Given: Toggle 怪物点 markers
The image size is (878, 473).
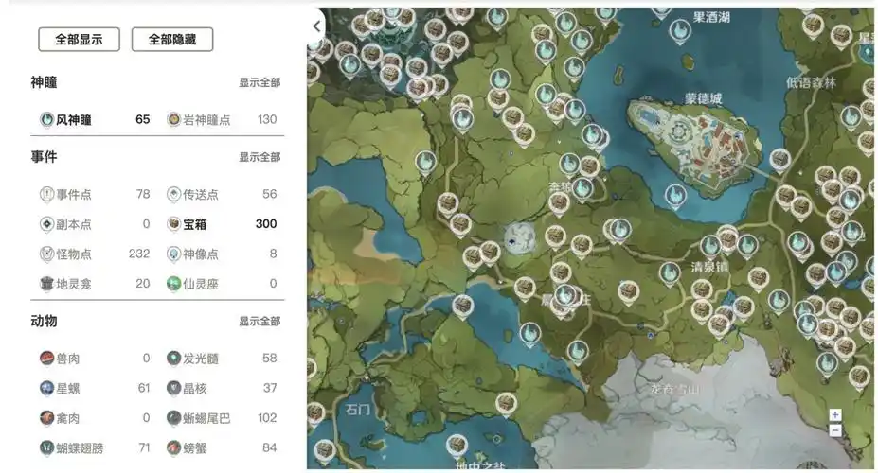Looking at the screenshot, I should pos(94,254).
